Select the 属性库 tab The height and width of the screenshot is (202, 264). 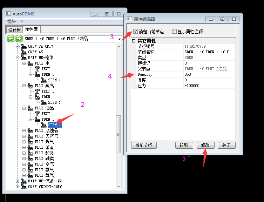32,29
